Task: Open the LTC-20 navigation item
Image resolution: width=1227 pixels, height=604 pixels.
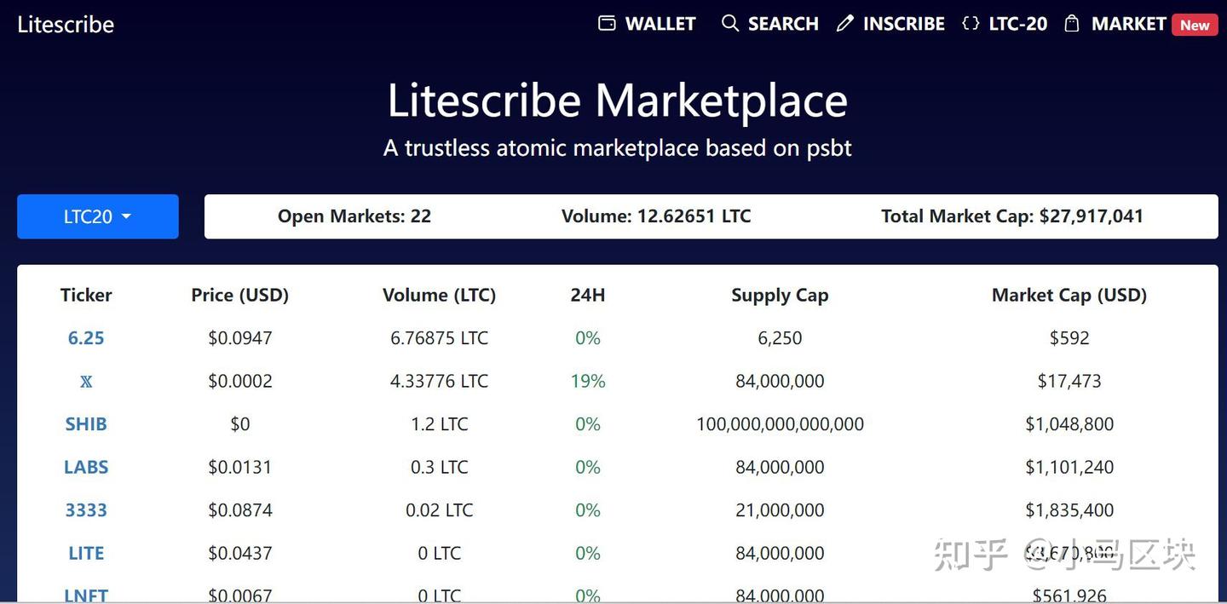Action: [x=1017, y=24]
